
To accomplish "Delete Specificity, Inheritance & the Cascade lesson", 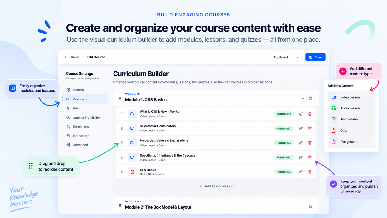I will click(310, 157).
